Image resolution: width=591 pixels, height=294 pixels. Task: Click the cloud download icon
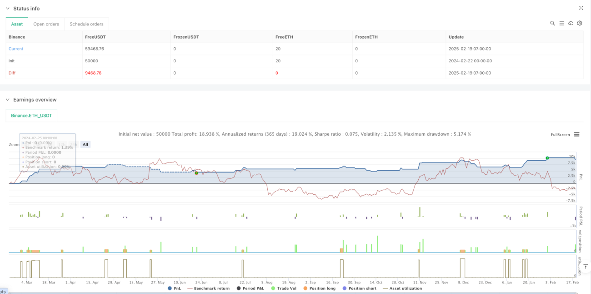point(571,23)
